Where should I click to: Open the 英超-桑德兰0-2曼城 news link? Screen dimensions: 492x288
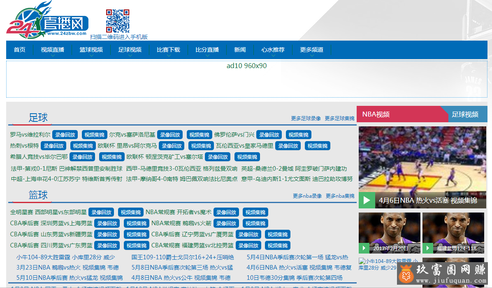(294, 169)
